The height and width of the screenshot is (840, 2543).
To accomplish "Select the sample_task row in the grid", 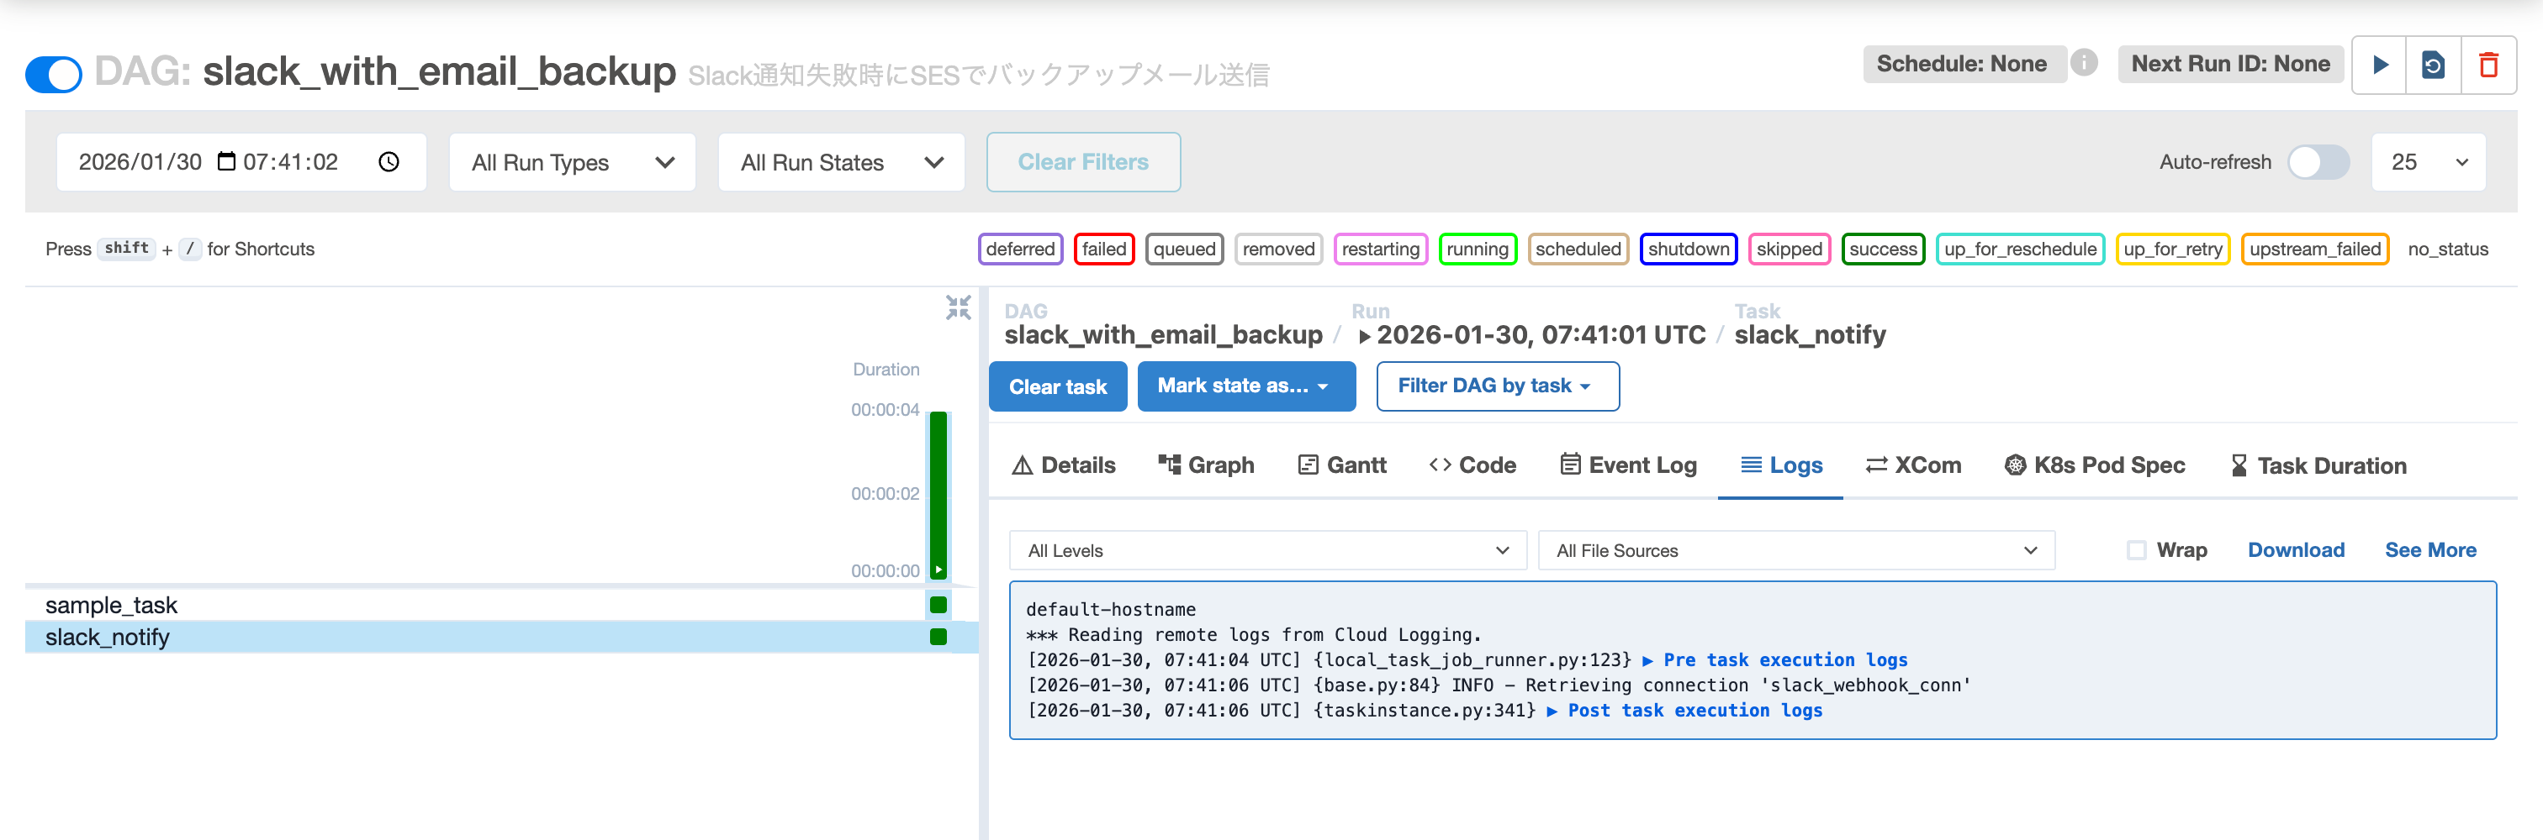I will [x=112, y=604].
